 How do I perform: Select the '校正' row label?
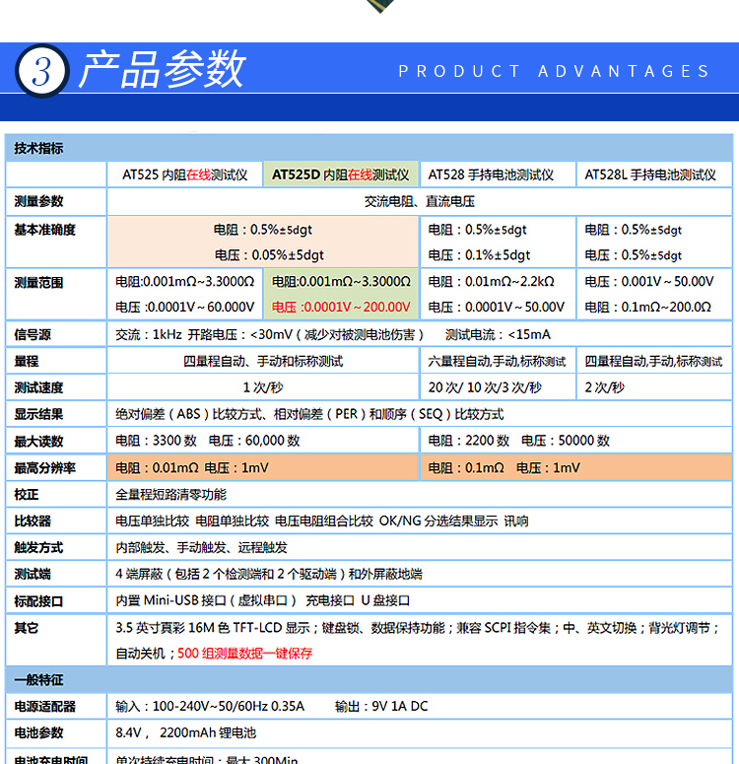tap(27, 495)
